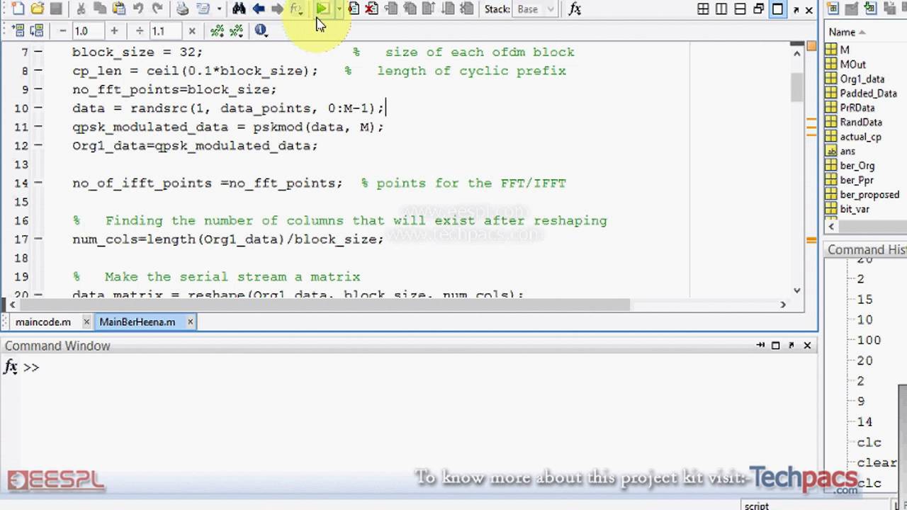Split editor documents left and right
Viewport: 907px width, 510px height.
coord(721,9)
